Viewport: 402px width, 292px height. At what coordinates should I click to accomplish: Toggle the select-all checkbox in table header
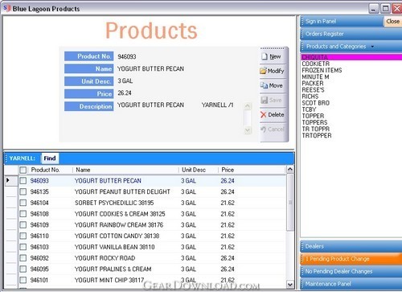(x=23, y=170)
